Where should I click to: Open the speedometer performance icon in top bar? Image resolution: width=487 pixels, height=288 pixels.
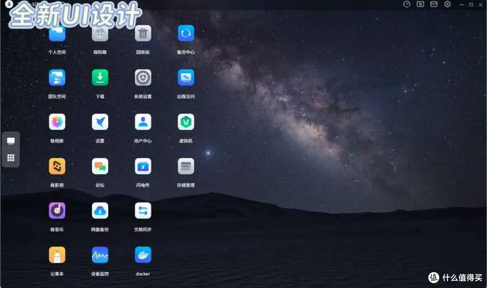tap(407, 5)
